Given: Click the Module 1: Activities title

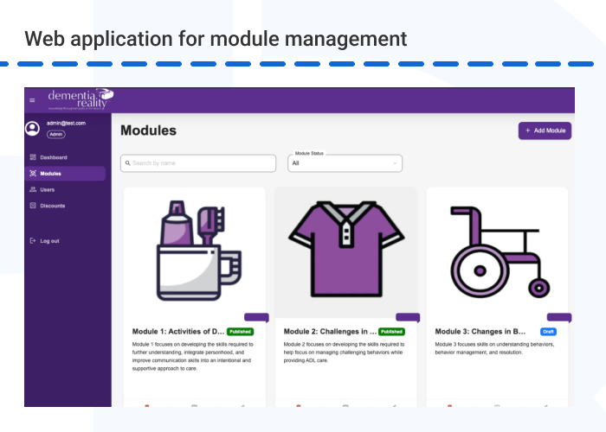Looking at the screenshot, I should [178, 331].
